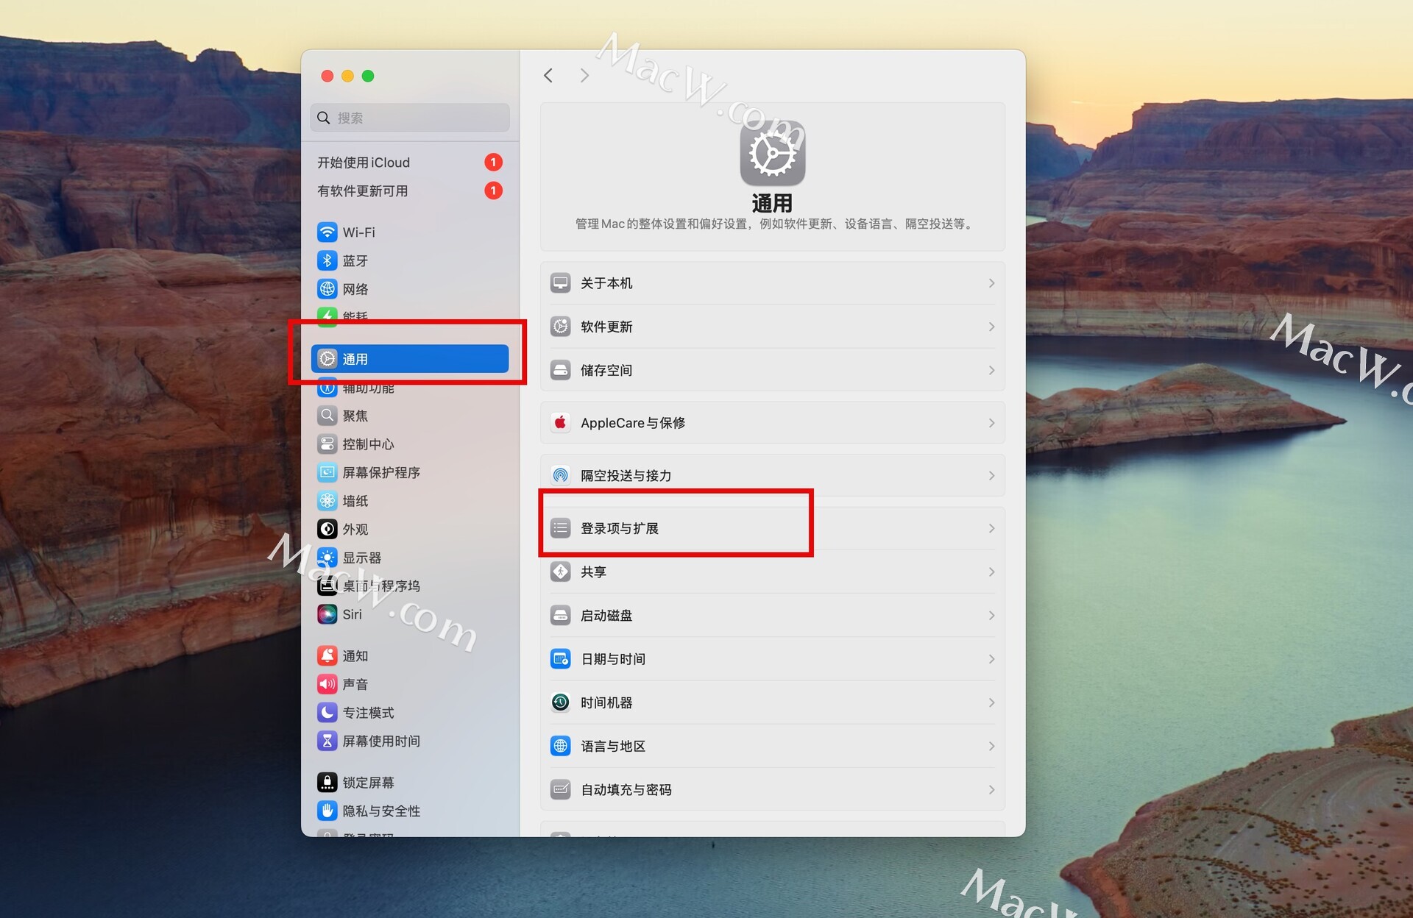The image size is (1413, 918).
Task: Open the Spotlight (聚焦) magnifier icon
Action: point(327,416)
